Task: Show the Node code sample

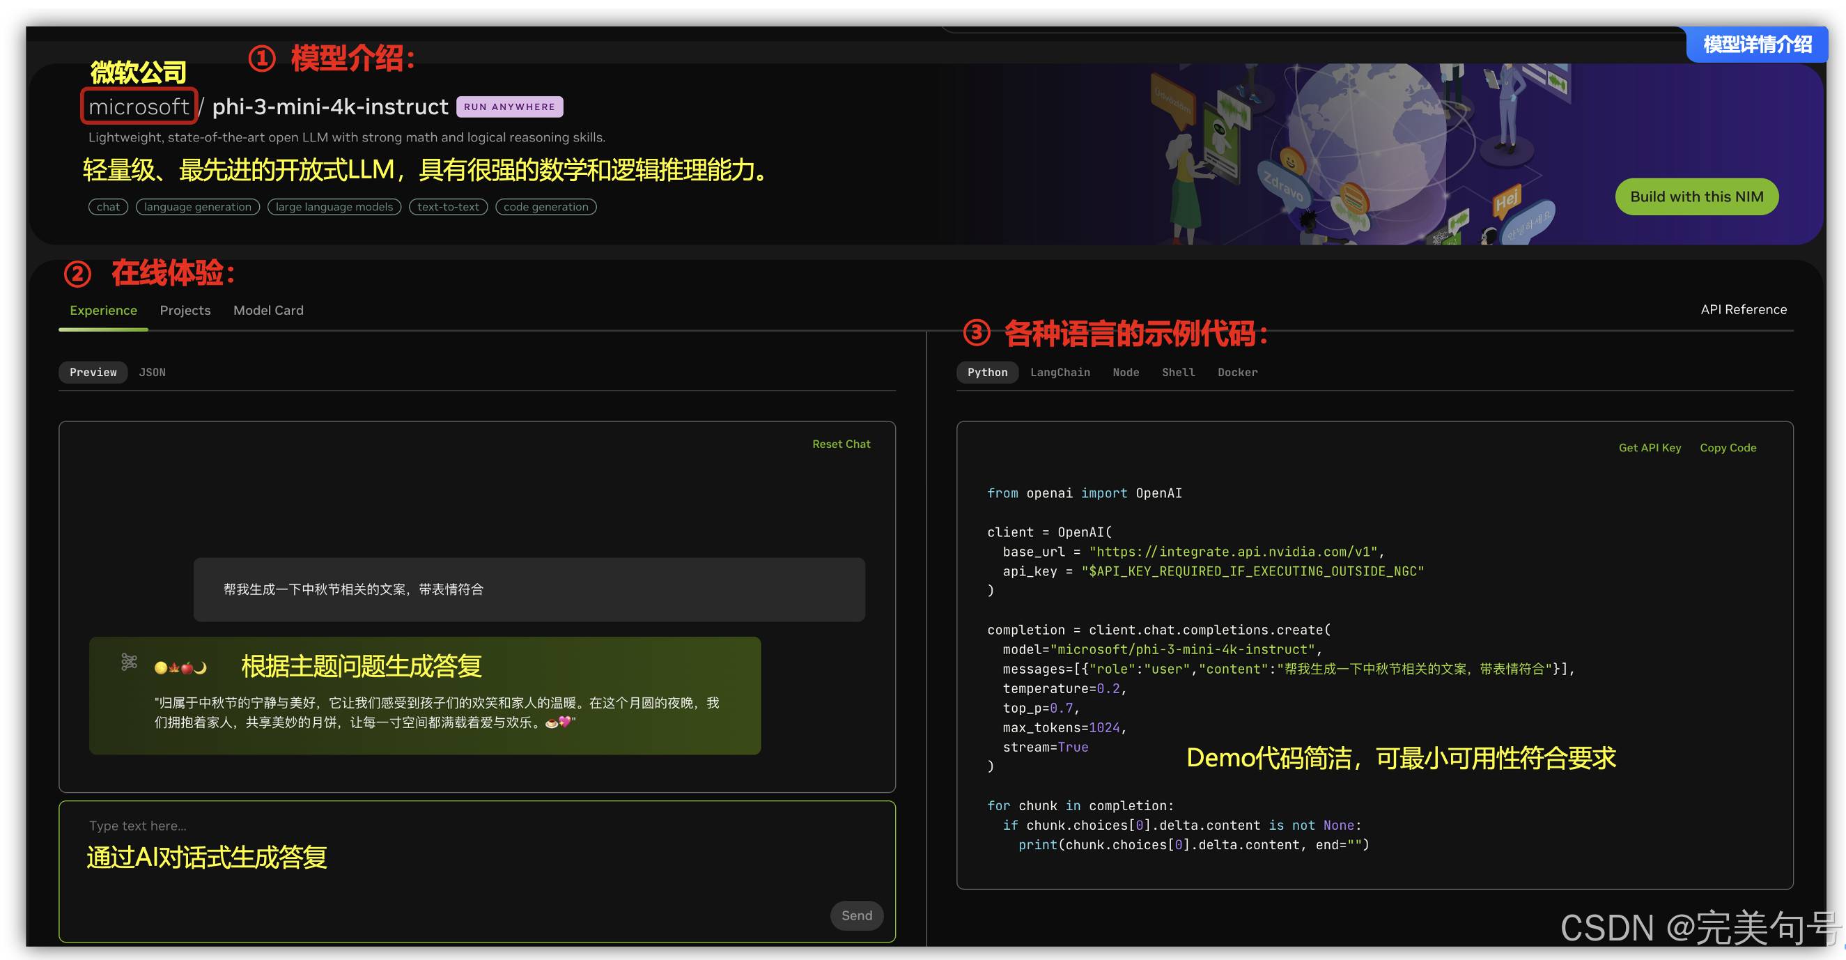Action: point(1126,373)
